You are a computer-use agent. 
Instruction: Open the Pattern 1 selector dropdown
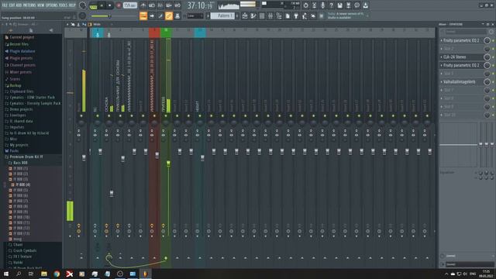pos(222,15)
